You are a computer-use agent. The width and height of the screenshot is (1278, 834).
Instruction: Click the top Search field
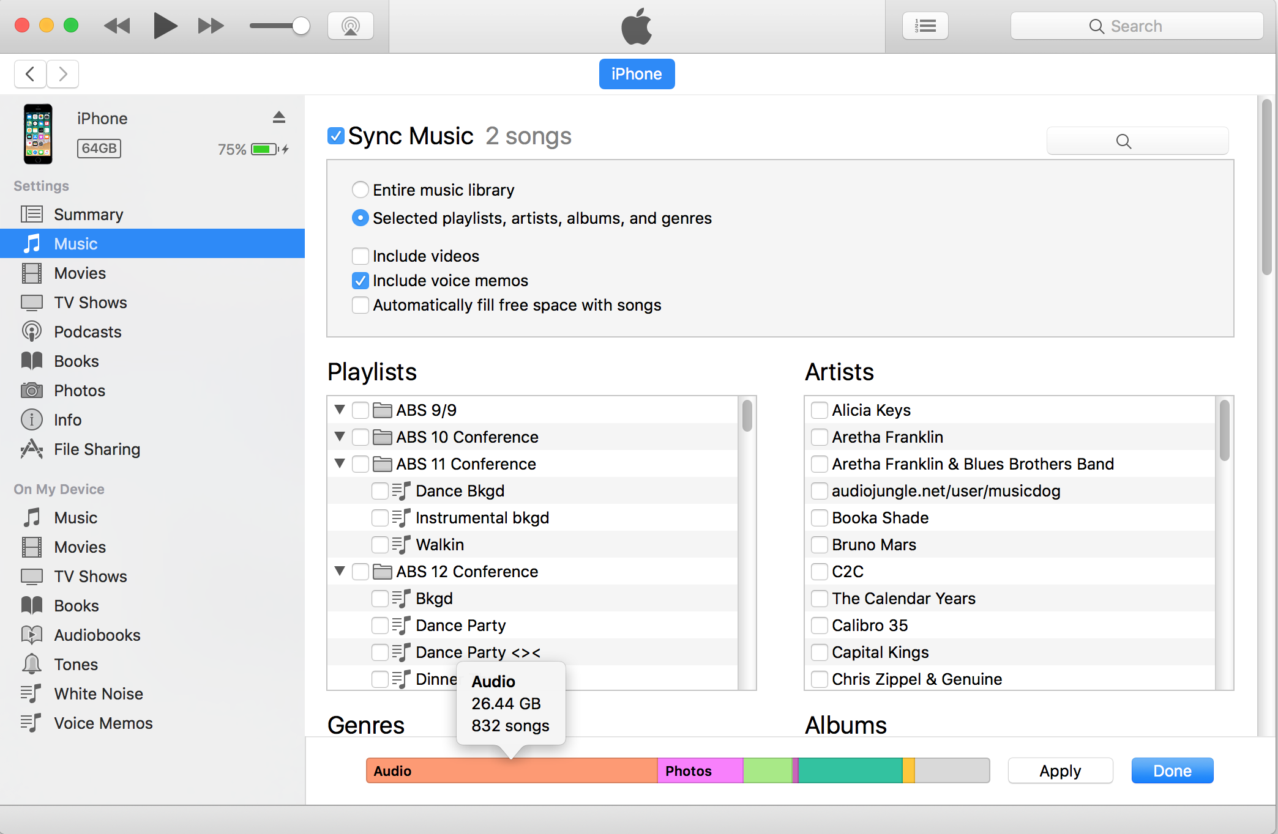(x=1137, y=26)
